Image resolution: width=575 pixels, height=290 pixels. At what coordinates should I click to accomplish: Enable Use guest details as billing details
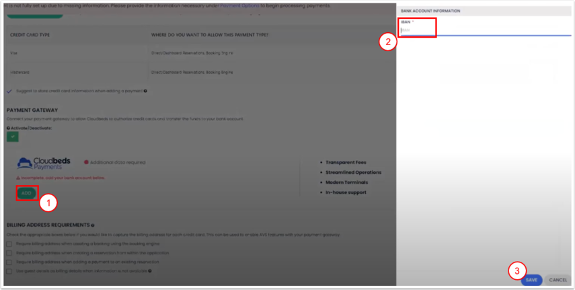9,271
